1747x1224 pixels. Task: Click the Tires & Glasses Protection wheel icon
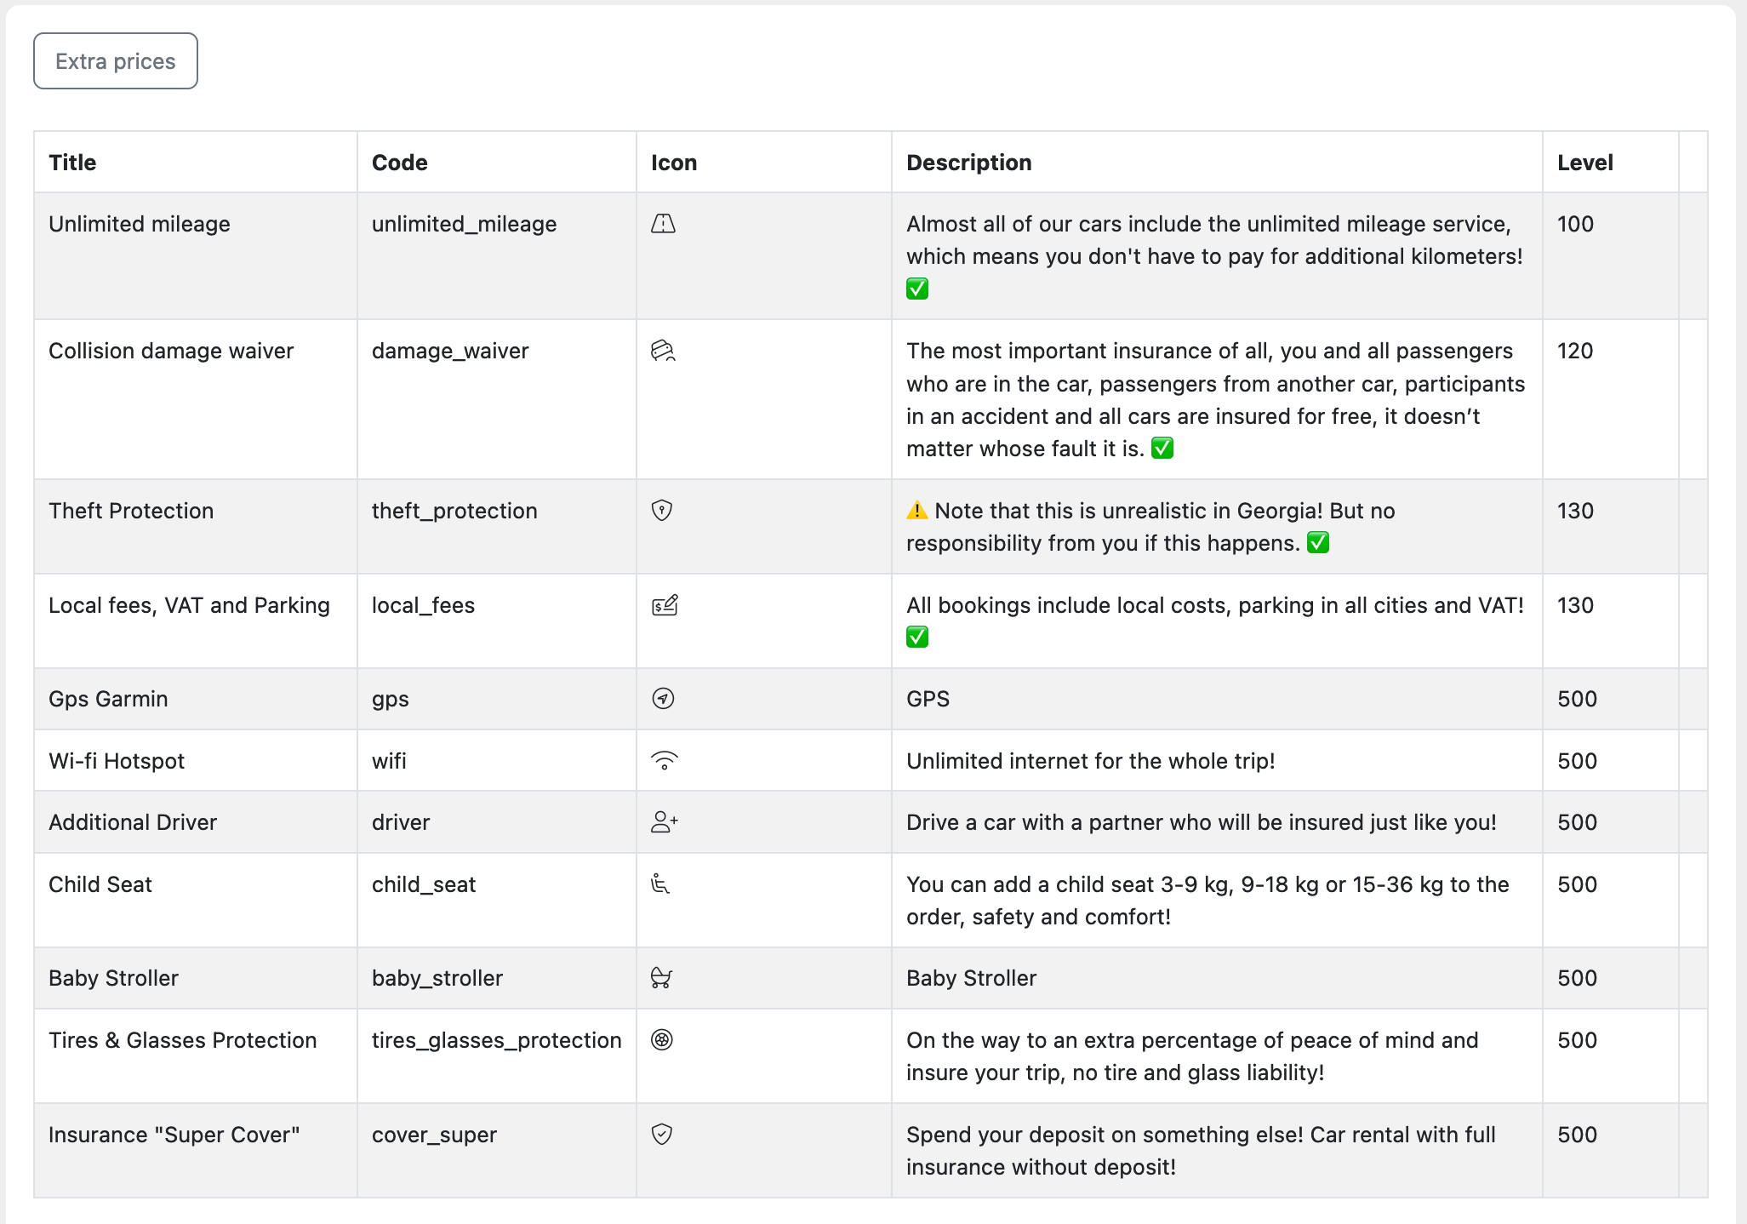662,1040
